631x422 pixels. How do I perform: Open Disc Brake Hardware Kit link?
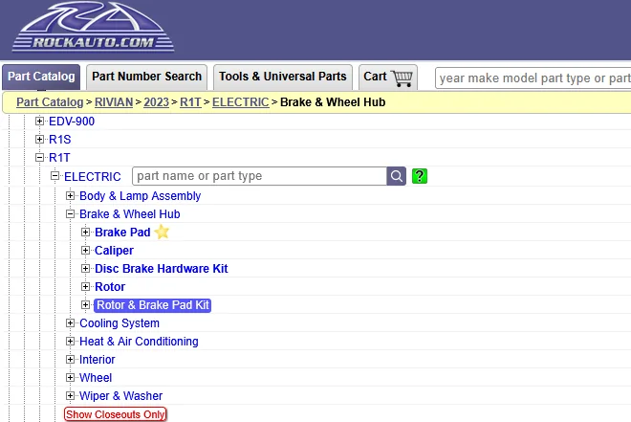(162, 269)
